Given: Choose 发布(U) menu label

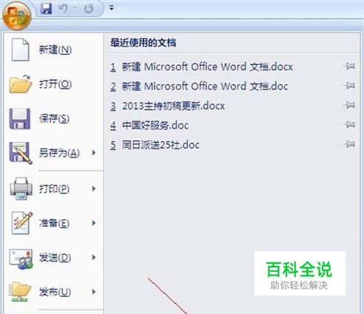Looking at the screenshot, I should pos(55,292).
